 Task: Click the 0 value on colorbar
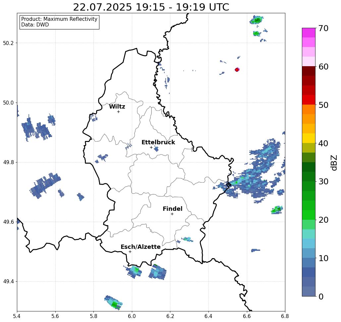[x=321, y=297]
